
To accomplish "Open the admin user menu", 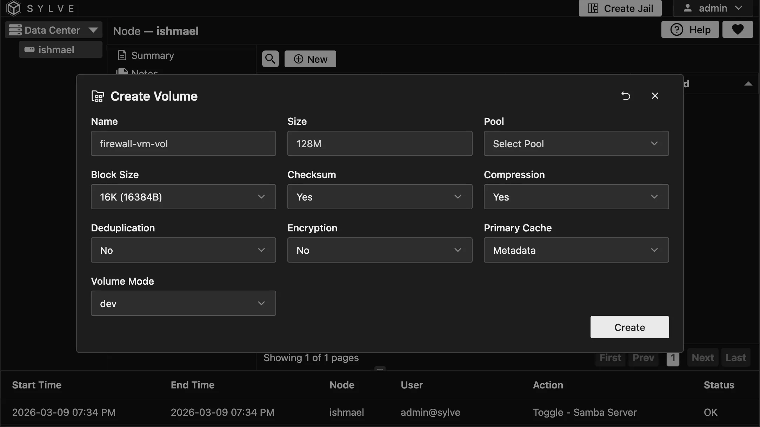I will click(x=713, y=8).
